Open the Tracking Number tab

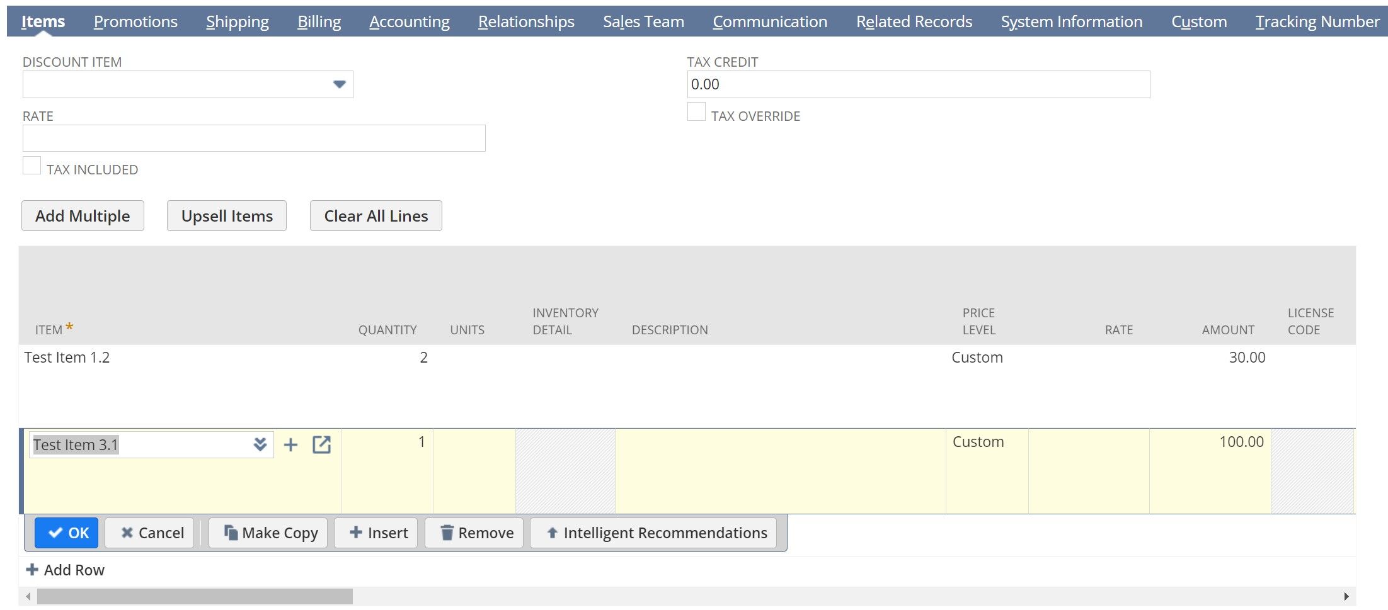pyautogui.click(x=1317, y=21)
